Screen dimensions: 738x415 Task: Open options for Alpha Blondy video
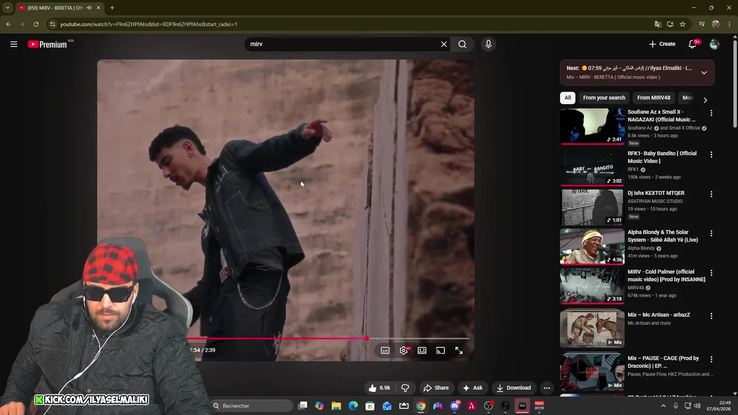(711, 233)
